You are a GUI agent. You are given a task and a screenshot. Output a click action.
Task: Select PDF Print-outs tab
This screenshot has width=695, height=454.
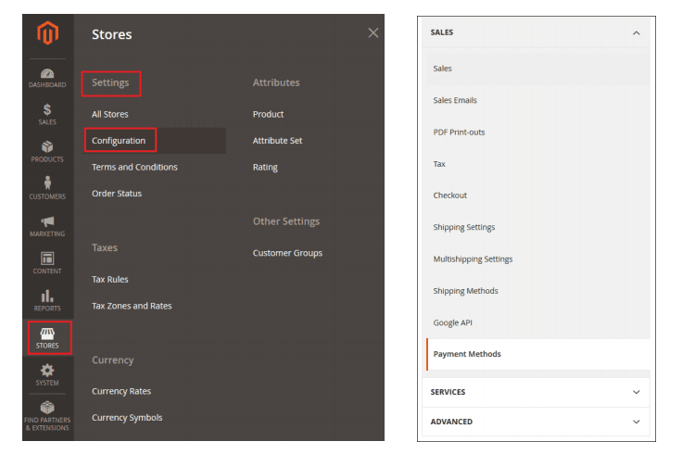tap(538, 132)
